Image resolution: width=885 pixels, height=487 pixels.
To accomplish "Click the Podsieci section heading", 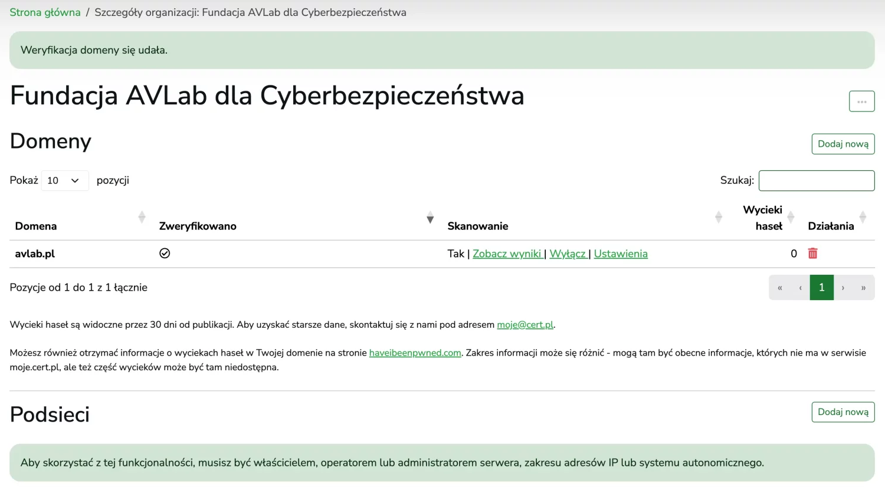I will click(50, 414).
